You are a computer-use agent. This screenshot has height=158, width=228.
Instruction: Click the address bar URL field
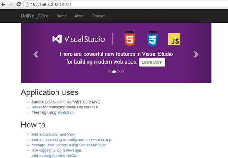(126, 5)
